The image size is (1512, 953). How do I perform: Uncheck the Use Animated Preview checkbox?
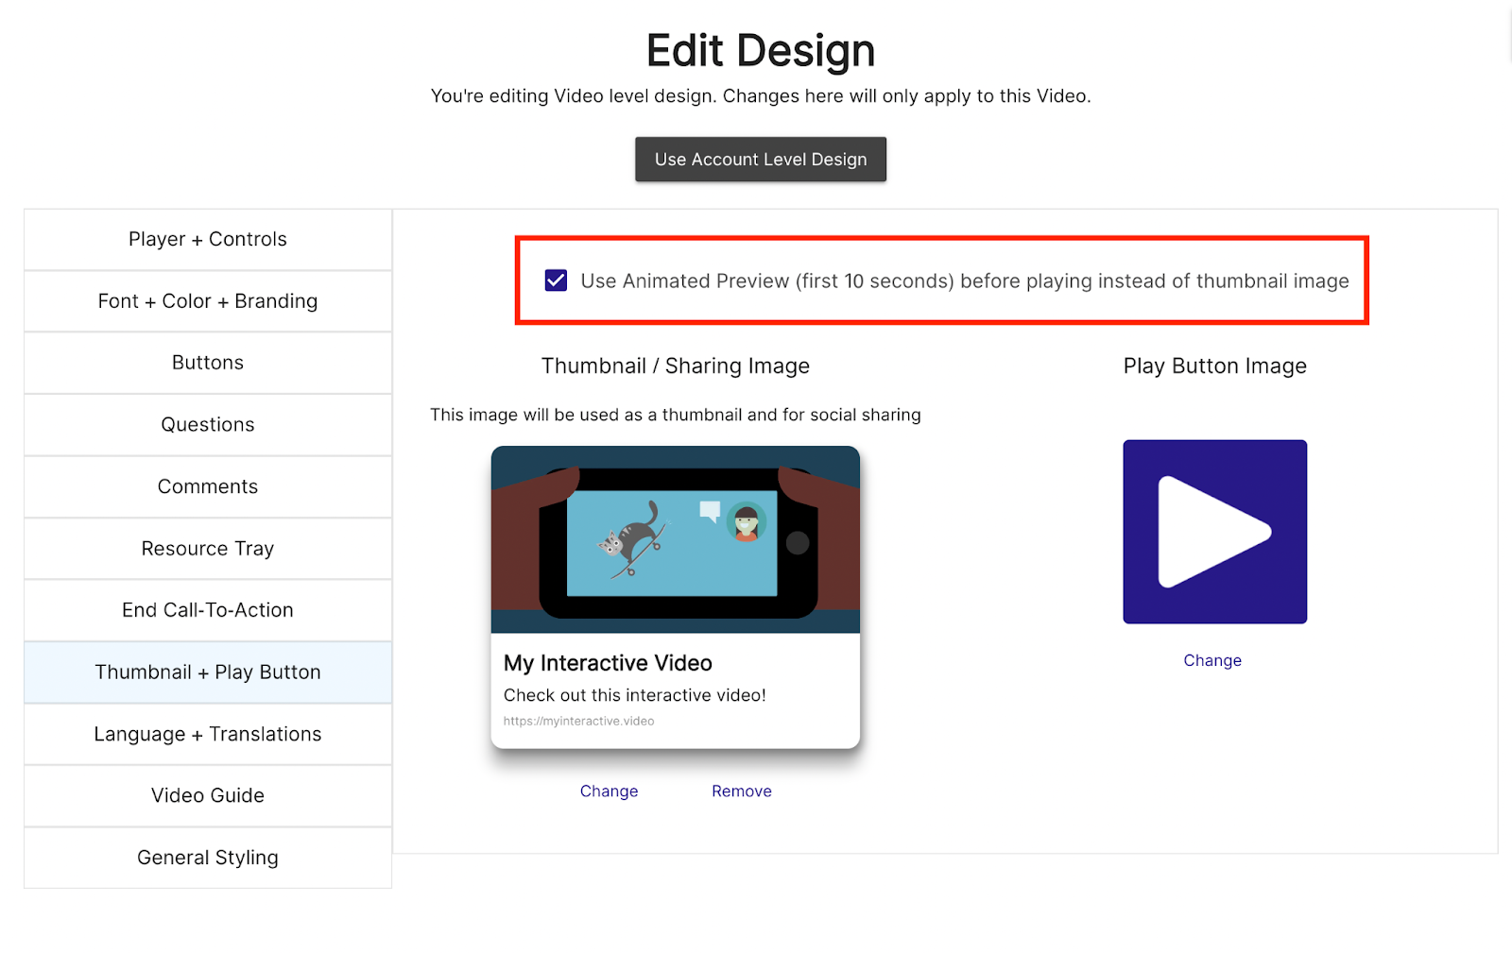pos(556,281)
